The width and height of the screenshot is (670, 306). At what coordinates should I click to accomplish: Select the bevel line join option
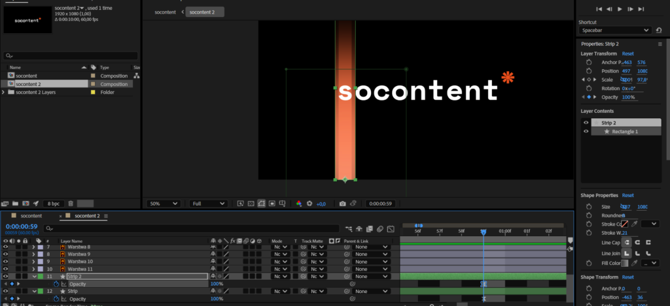point(648,253)
